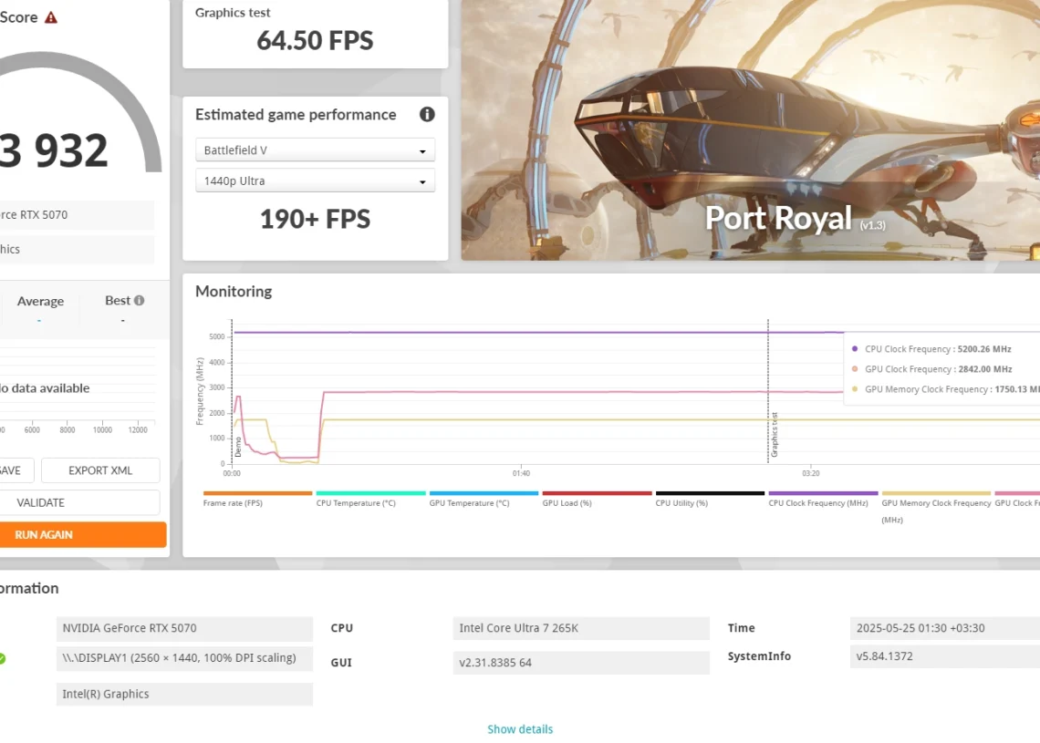Click the 190+ FPS estimated value

point(315,220)
